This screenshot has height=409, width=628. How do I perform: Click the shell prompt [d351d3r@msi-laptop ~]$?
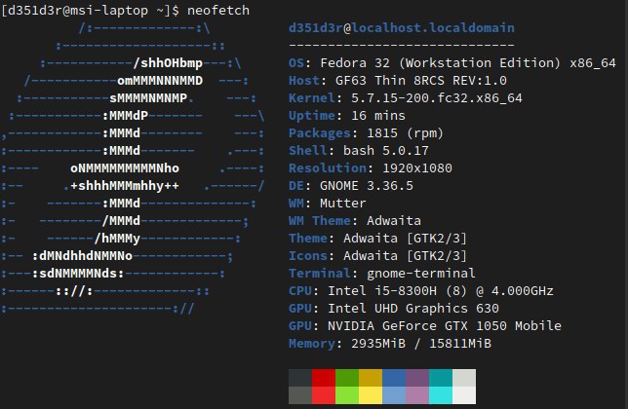(x=90, y=10)
